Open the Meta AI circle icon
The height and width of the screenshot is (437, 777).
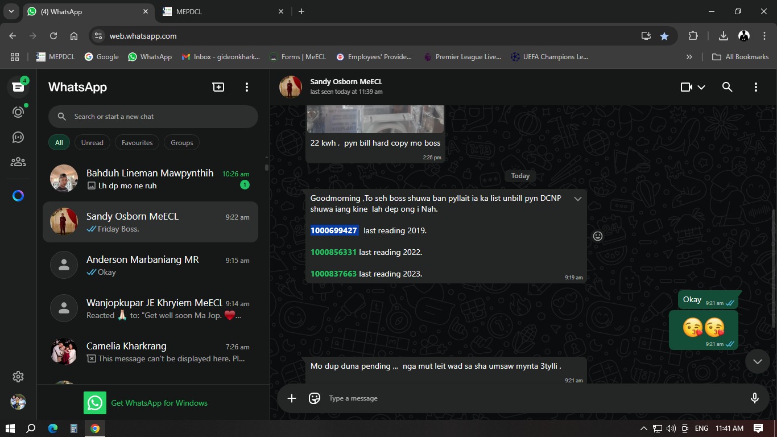pyautogui.click(x=18, y=196)
